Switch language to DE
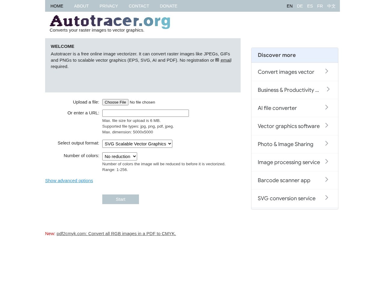 click(x=300, y=6)
